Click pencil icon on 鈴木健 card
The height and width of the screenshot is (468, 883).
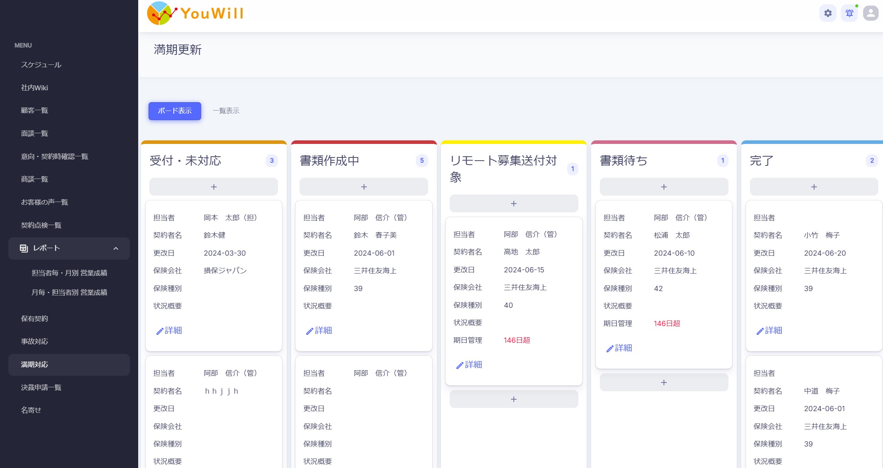click(160, 331)
